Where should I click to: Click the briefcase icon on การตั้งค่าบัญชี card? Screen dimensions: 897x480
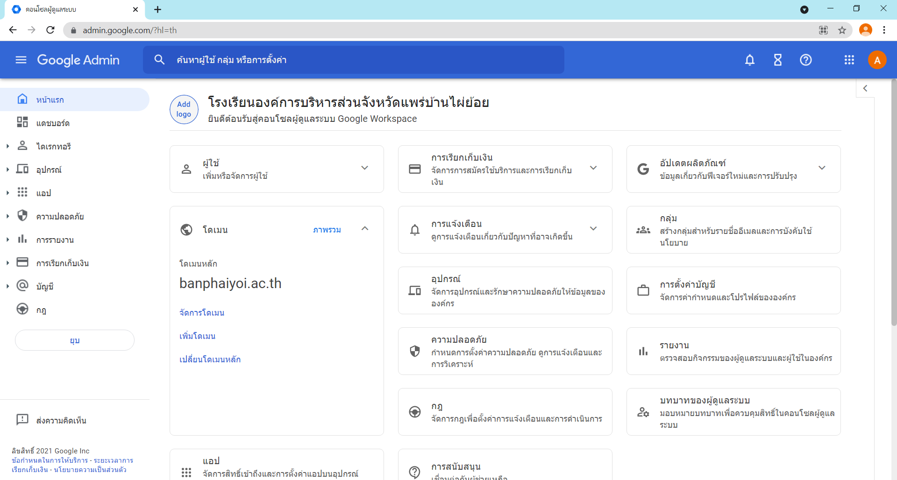(643, 290)
